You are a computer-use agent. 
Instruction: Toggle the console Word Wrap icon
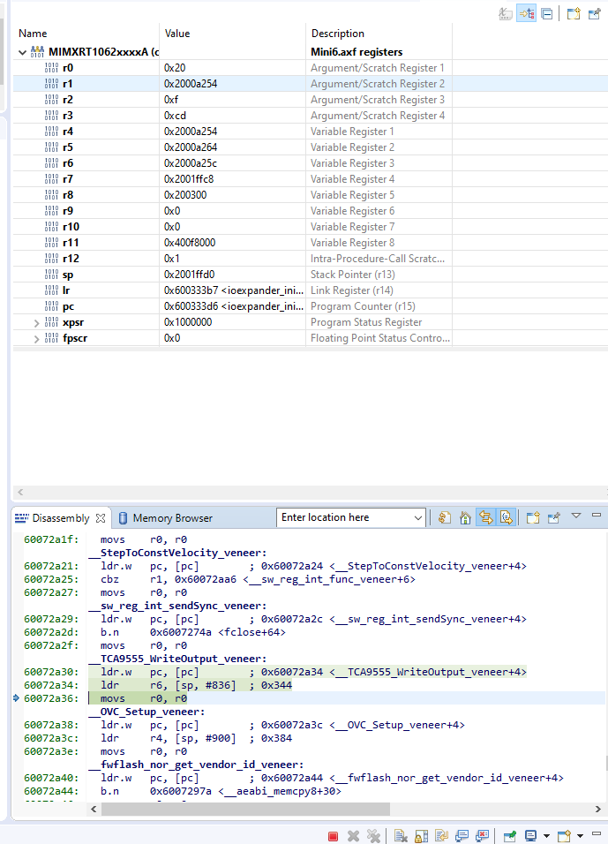click(x=442, y=836)
